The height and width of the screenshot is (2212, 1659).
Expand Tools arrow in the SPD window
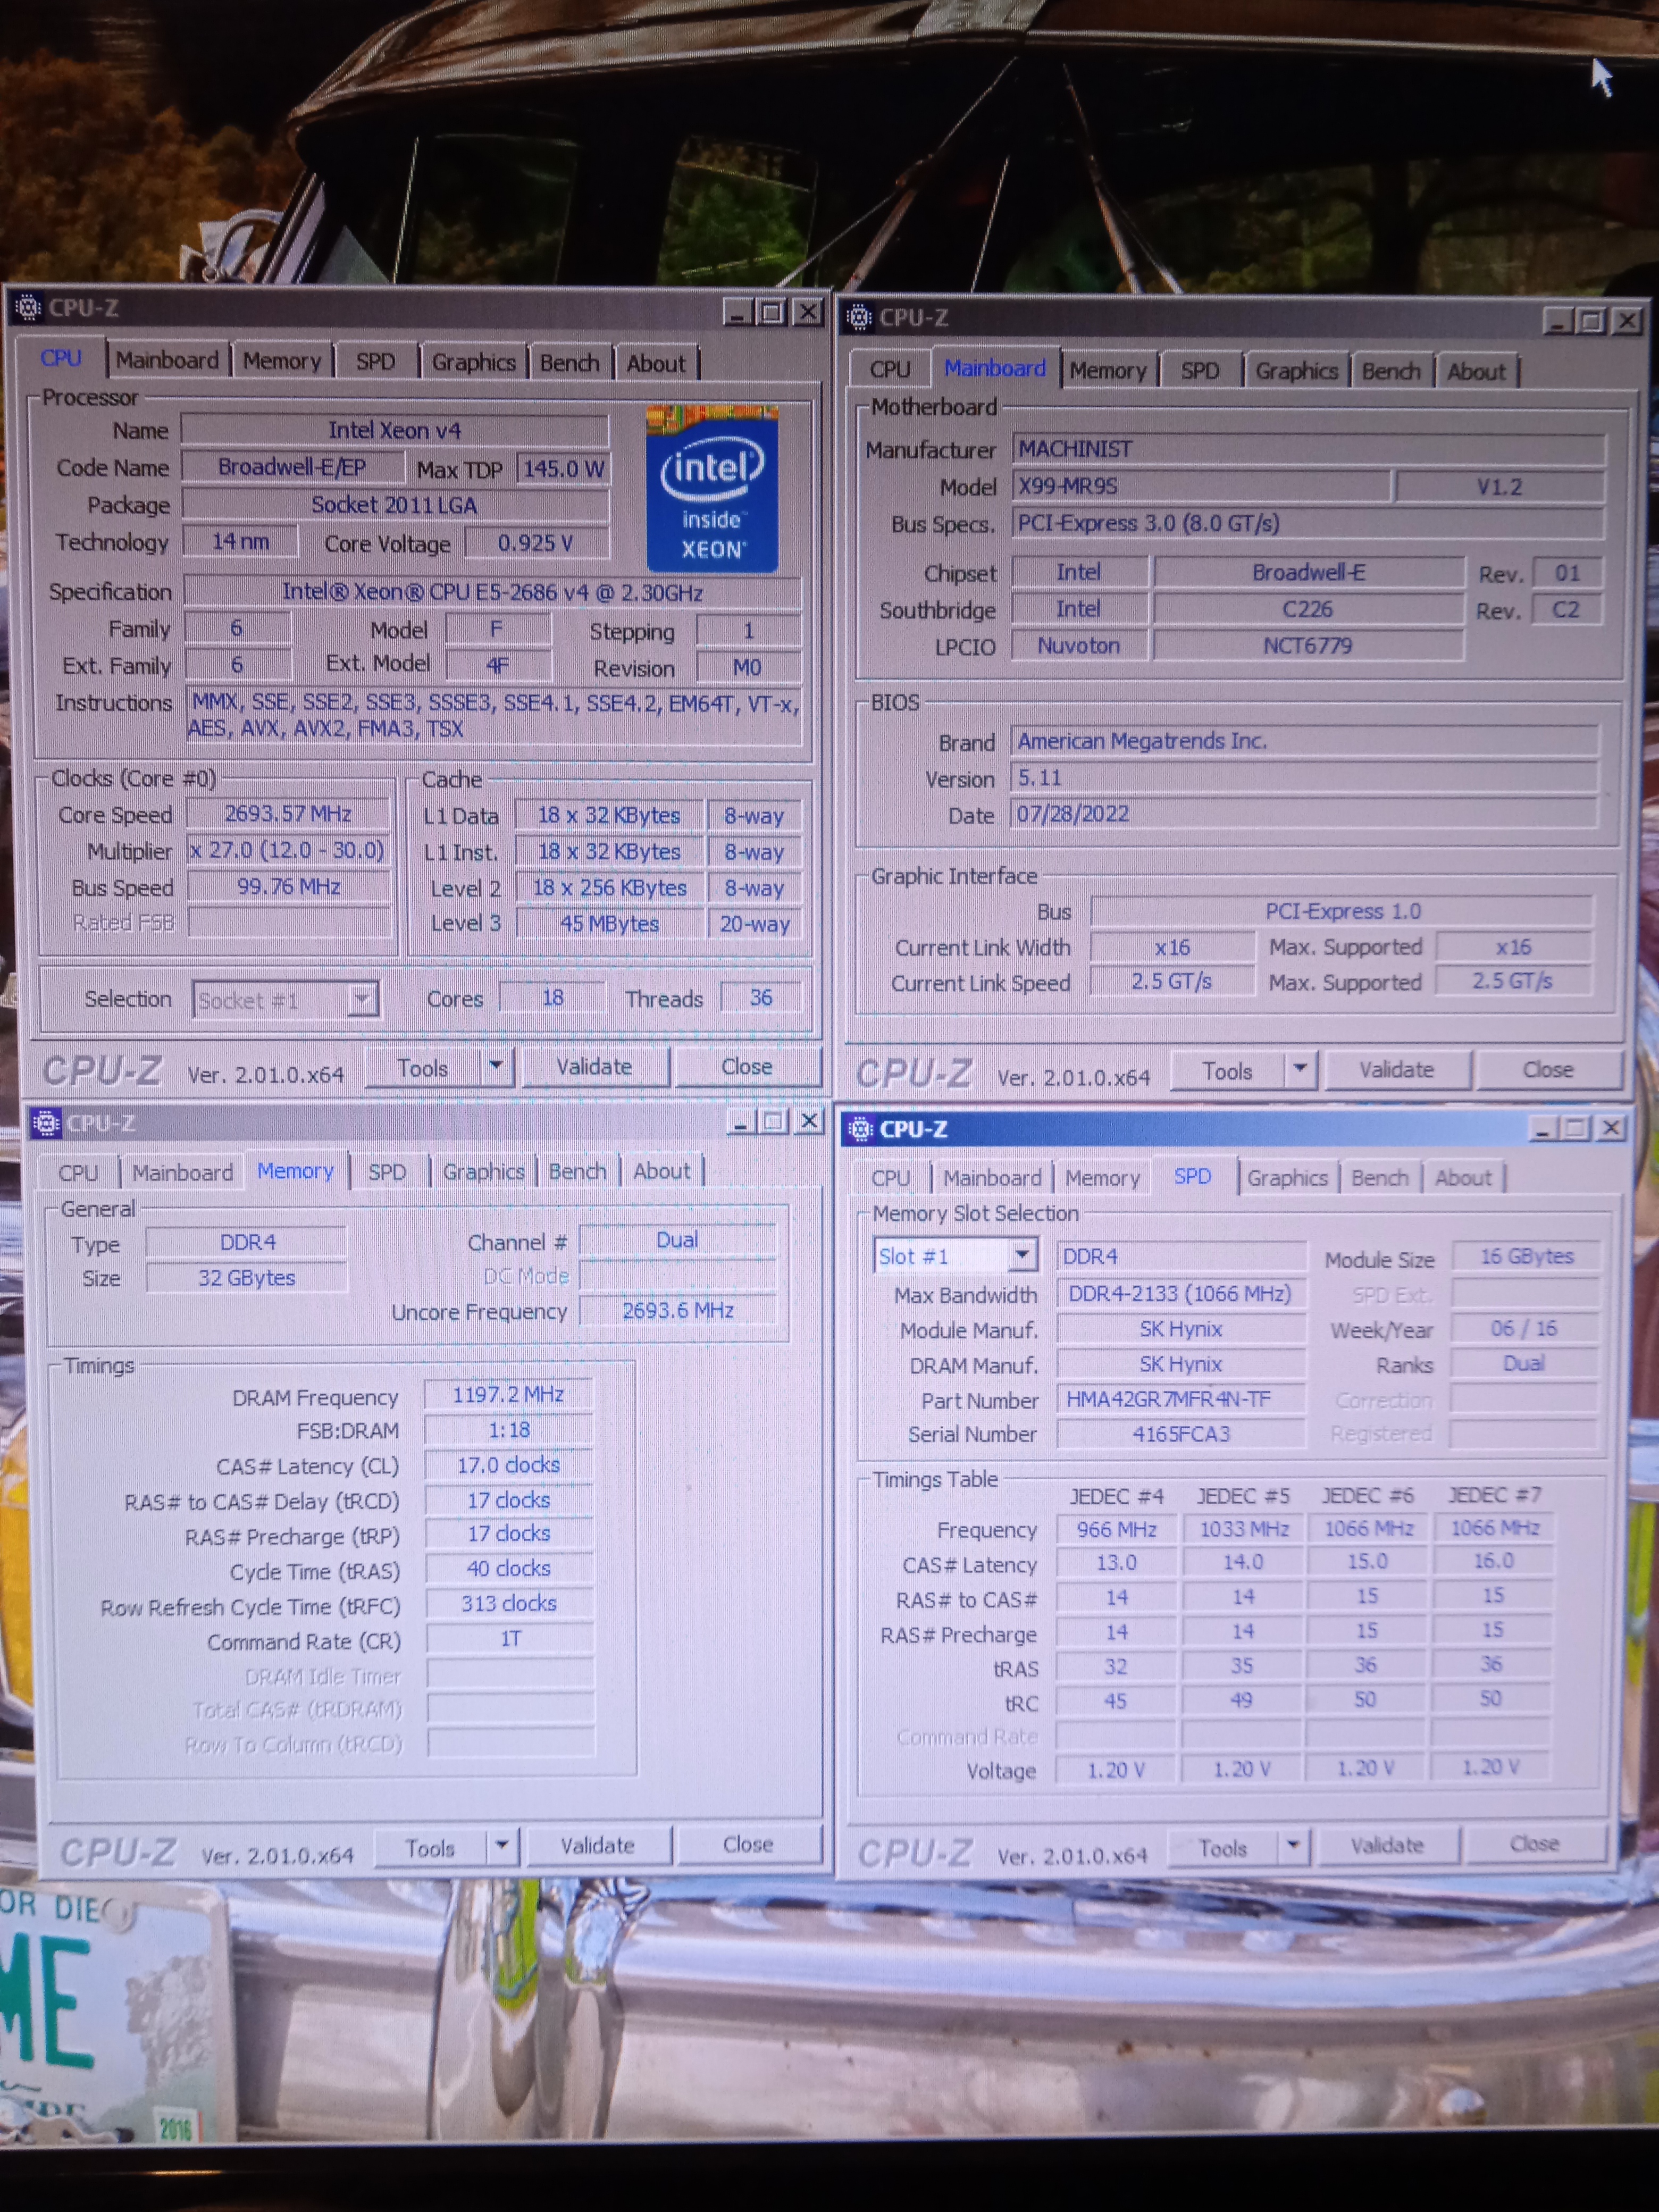1293,1845
